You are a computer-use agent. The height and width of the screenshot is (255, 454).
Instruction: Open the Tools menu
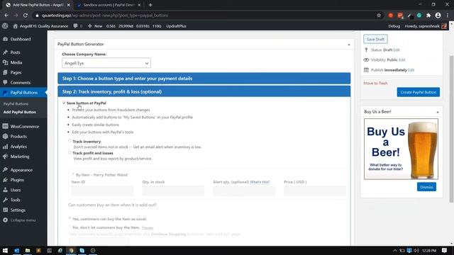click(x=15, y=200)
